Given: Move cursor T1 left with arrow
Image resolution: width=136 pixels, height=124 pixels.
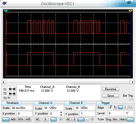Looking at the screenshot, I should tap(10, 89).
